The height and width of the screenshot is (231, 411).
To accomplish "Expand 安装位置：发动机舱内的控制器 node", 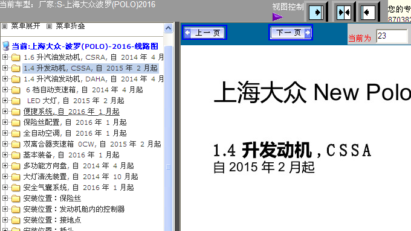I will pos(5,209).
